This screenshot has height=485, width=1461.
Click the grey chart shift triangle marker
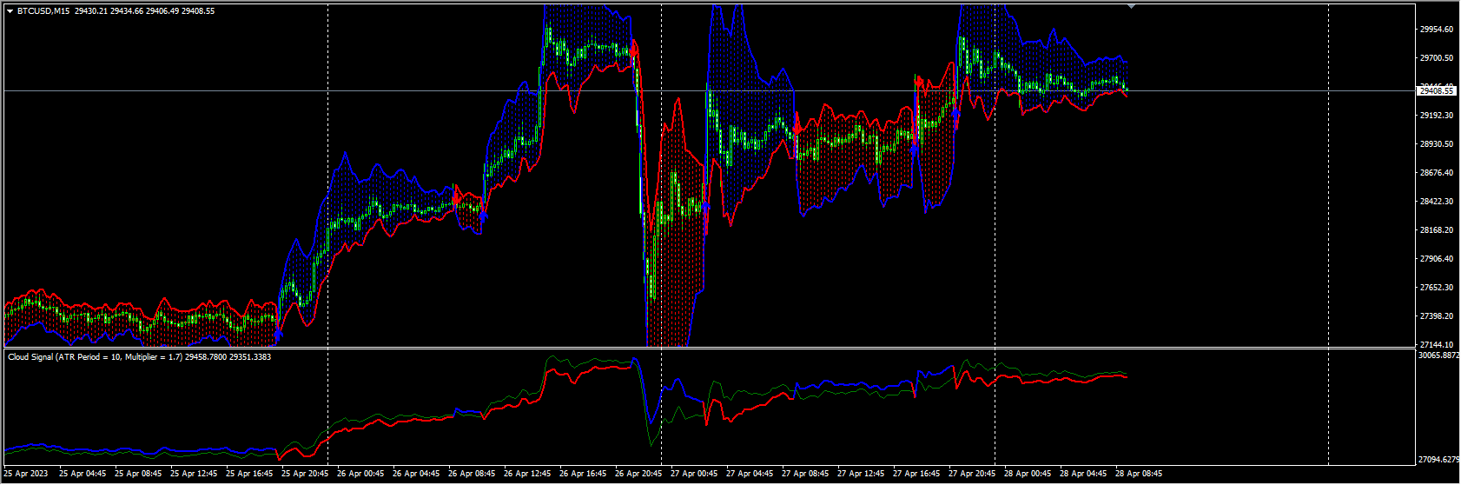coord(1131,6)
